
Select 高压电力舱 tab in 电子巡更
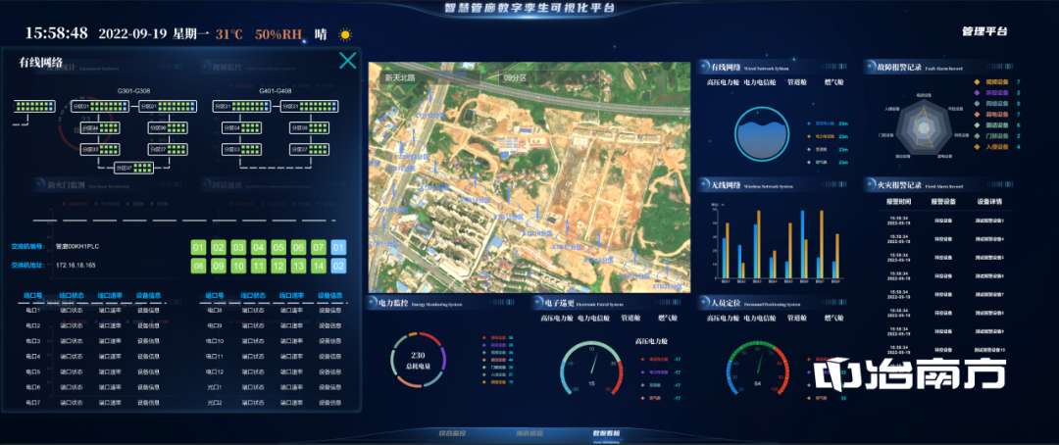coord(558,318)
